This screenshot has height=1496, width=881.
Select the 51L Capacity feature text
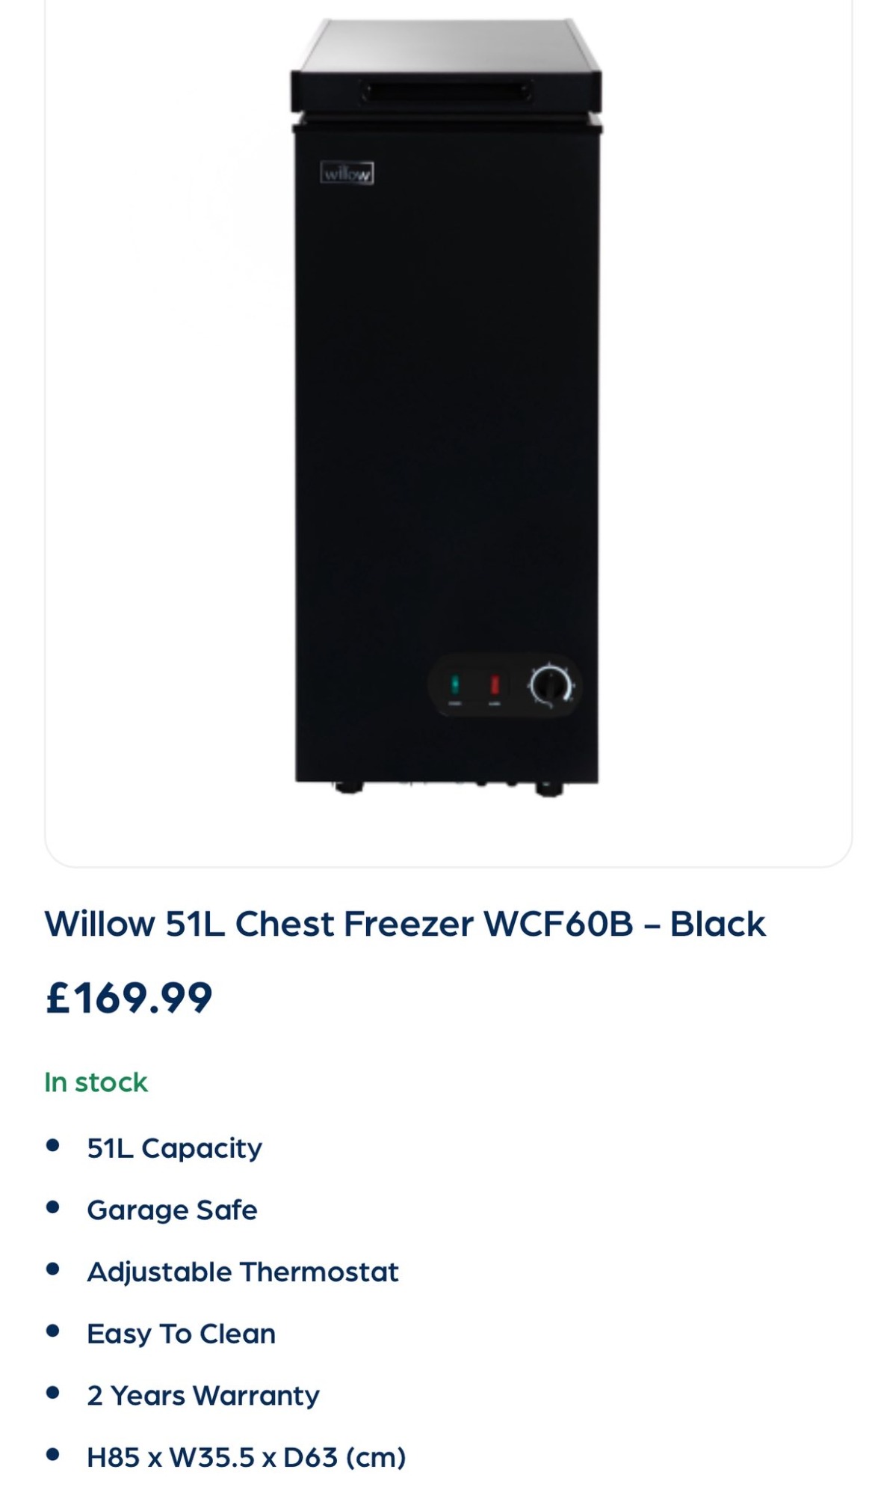click(x=174, y=1148)
